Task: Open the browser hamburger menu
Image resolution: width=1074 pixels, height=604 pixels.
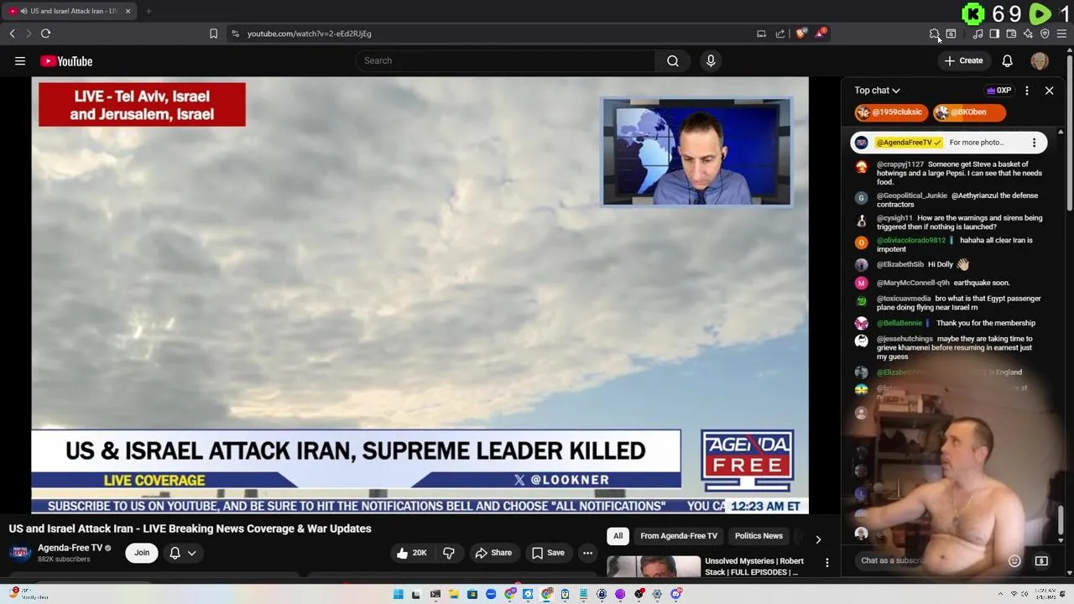Action: coord(1061,34)
